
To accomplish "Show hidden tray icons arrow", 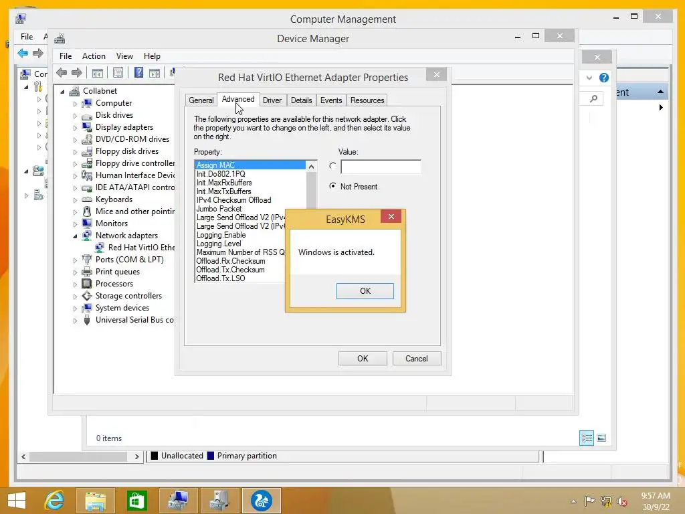I will (x=573, y=501).
